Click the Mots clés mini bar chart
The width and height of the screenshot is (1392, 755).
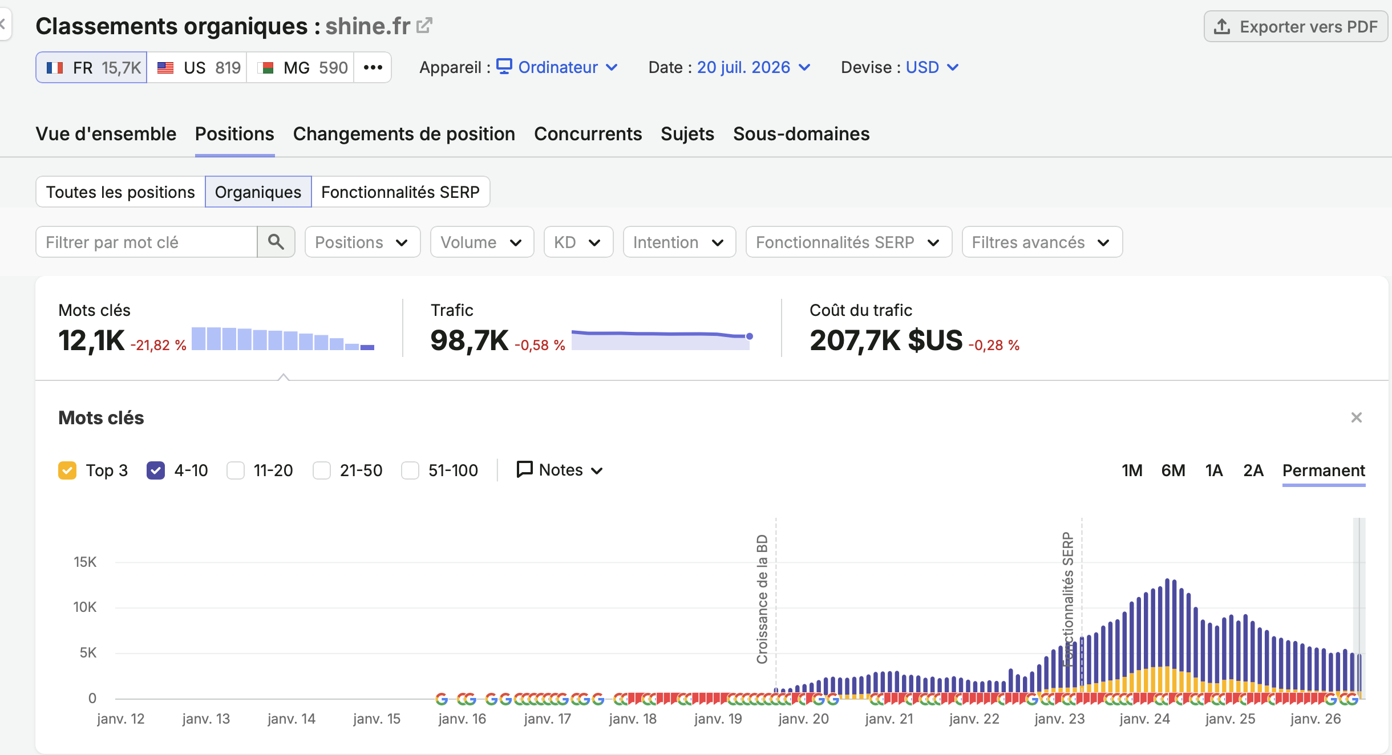[283, 339]
